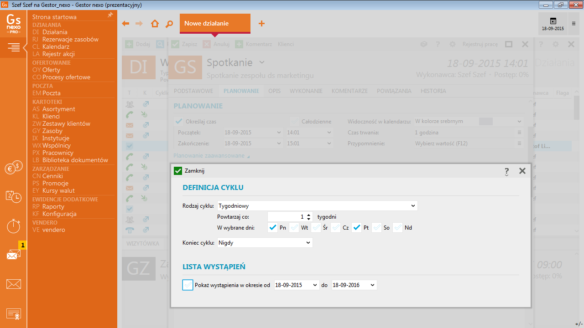Click the home icon in navigation bar
The width and height of the screenshot is (584, 328).
tap(155, 24)
